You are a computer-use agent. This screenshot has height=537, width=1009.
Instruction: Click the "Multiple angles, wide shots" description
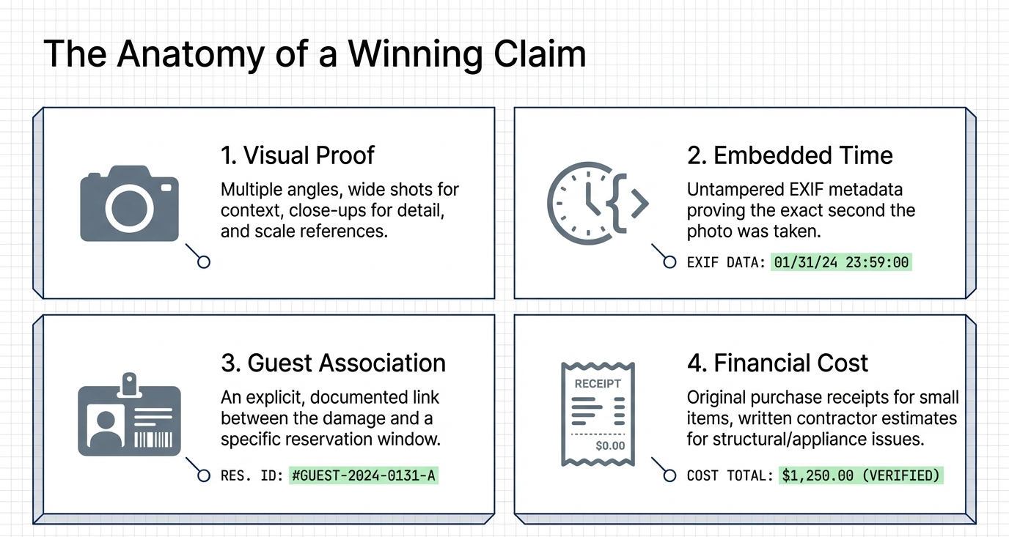point(340,211)
